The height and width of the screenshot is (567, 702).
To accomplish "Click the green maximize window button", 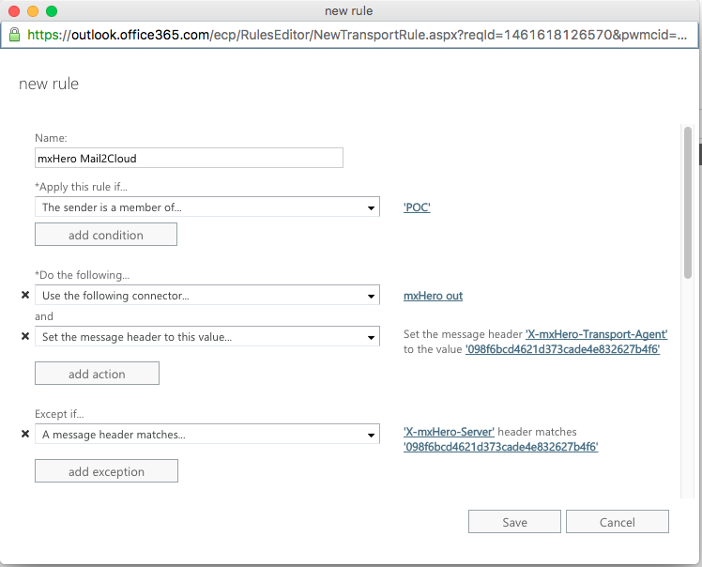I will (x=52, y=10).
